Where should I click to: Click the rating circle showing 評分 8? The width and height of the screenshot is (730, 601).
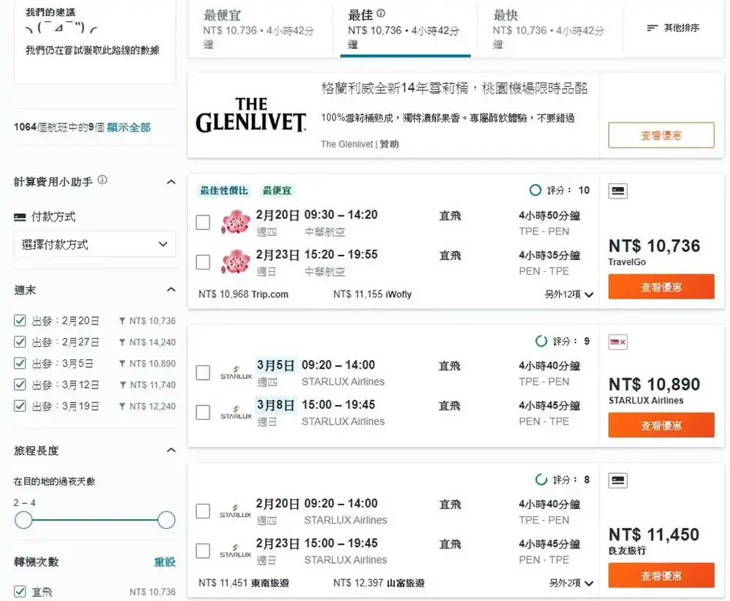[x=541, y=479]
